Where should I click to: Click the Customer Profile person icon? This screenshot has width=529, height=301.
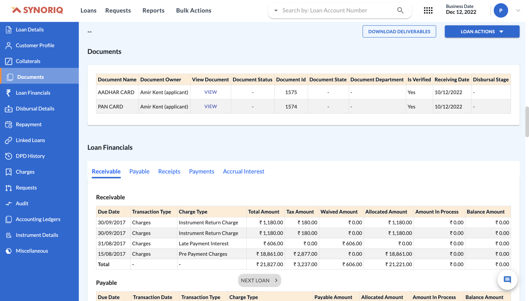tap(9, 46)
